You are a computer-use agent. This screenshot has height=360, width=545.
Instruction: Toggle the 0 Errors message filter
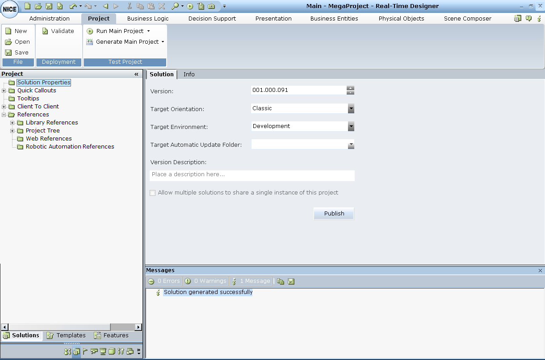click(164, 281)
